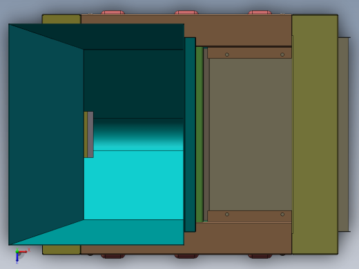Select the thin olive strip beside the gray block
Screen dimensions: 359x269
tap(86, 134)
